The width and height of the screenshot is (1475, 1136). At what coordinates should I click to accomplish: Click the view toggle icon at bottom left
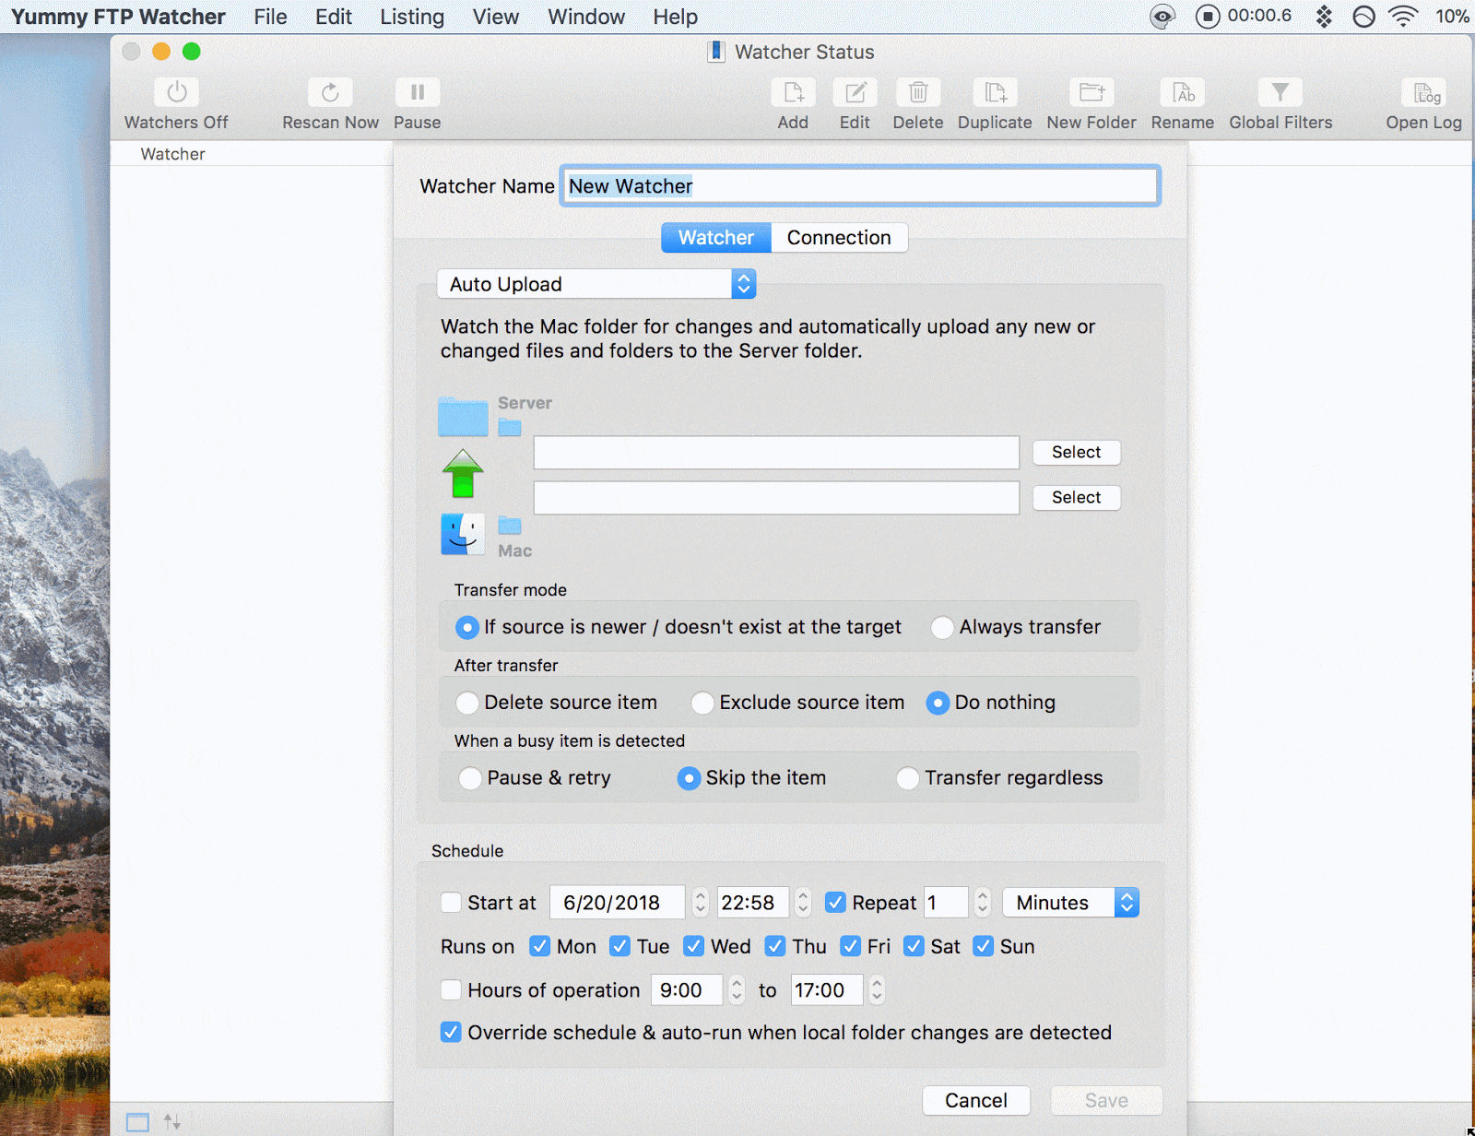point(137,1122)
